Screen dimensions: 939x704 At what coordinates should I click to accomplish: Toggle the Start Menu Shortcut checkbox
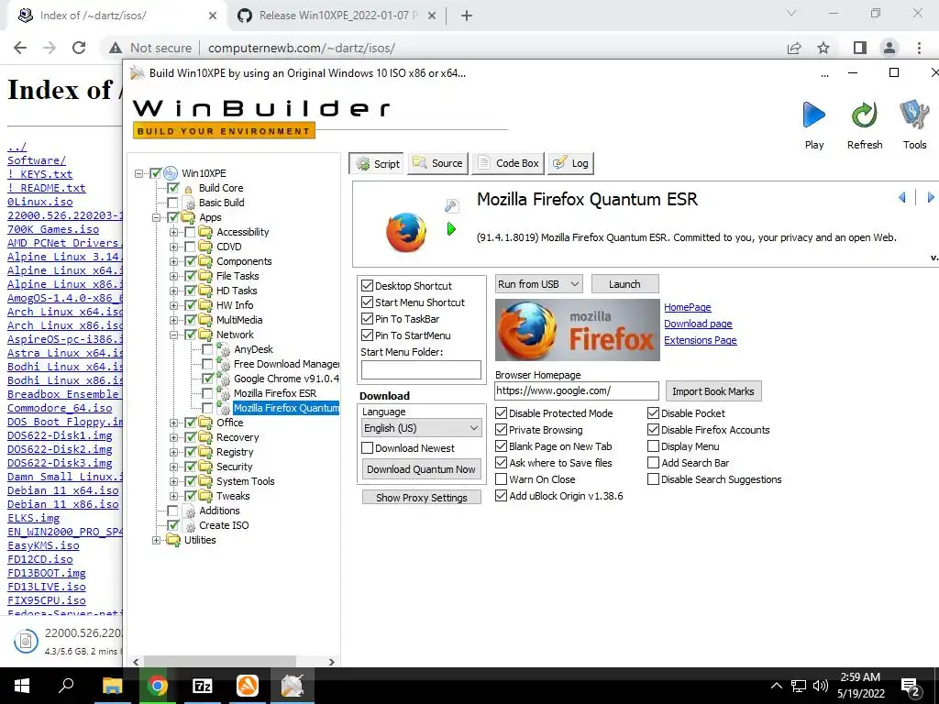pyautogui.click(x=367, y=302)
